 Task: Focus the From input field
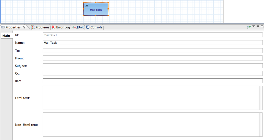153,58
